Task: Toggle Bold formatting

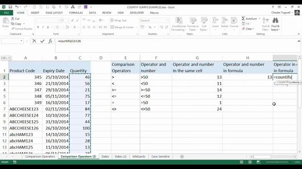Action: click(38, 27)
